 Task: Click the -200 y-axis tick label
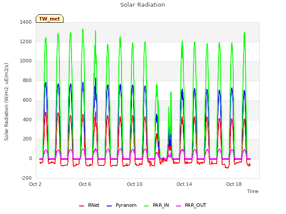pyautogui.click(x=26, y=178)
